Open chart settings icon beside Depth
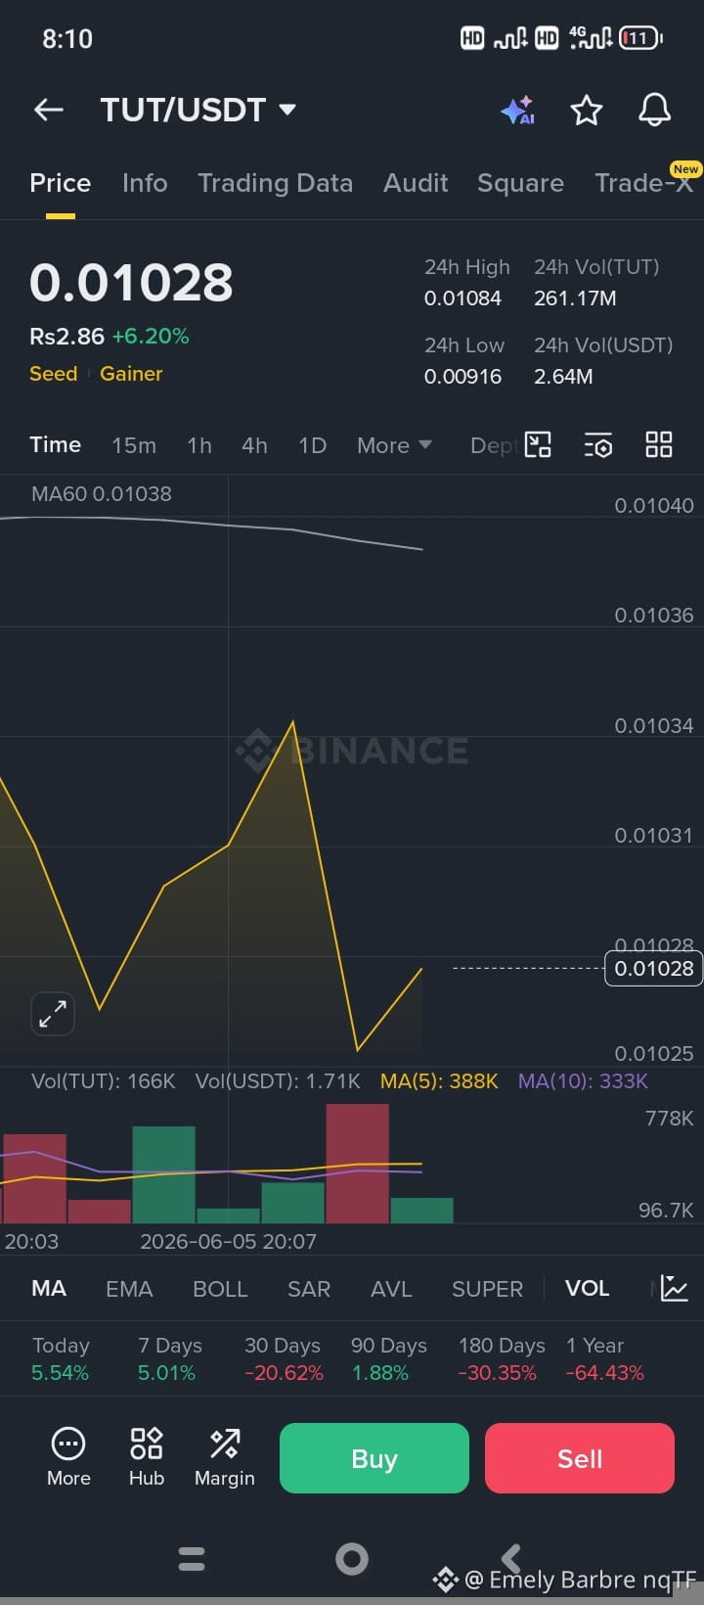This screenshot has height=1605, width=704. [x=598, y=445]
